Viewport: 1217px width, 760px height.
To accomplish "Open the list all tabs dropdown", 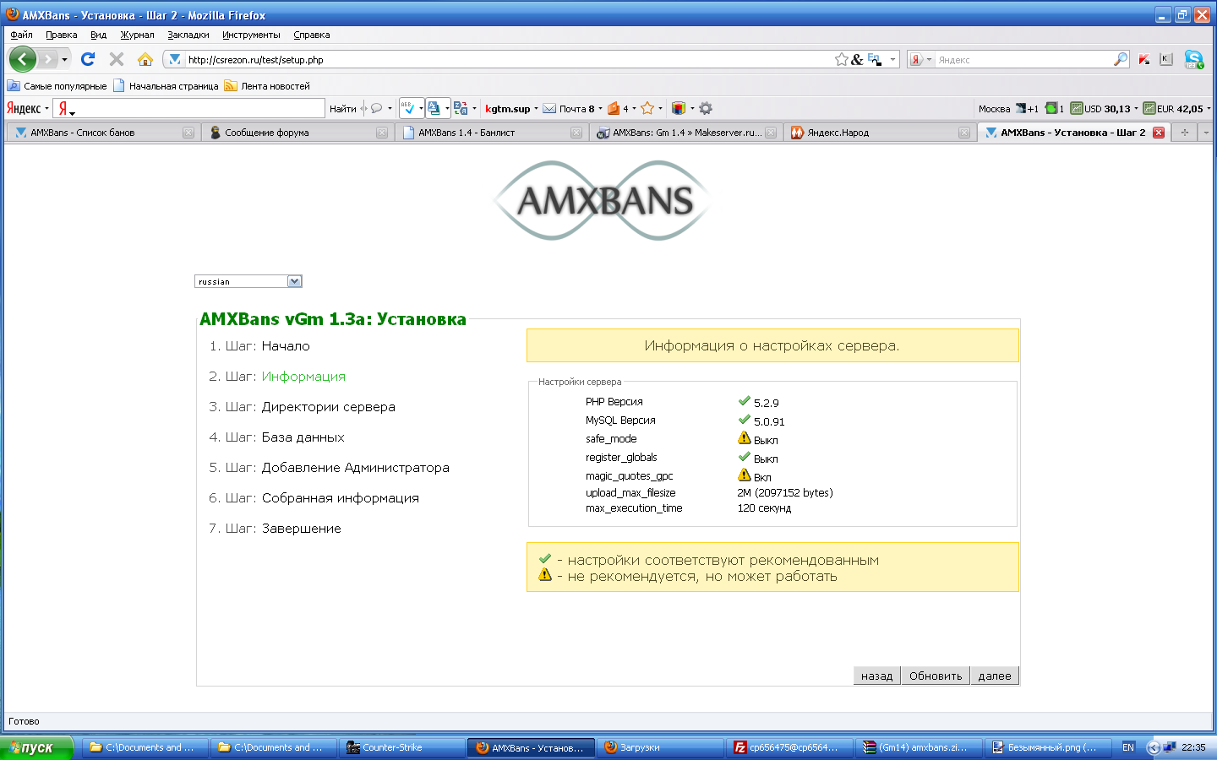I will [x=1206, y=133].
